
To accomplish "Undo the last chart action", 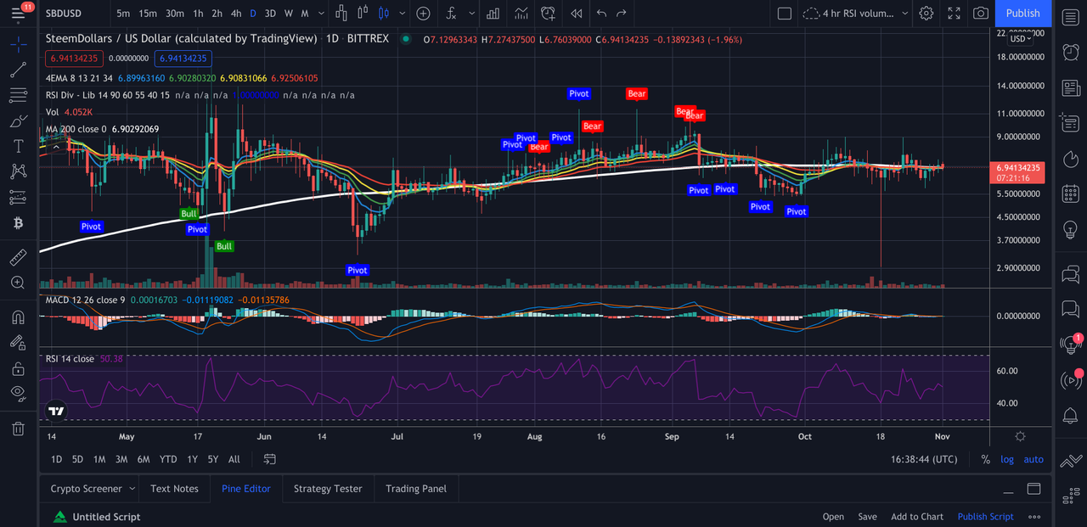I will click(x=602, y=14).
